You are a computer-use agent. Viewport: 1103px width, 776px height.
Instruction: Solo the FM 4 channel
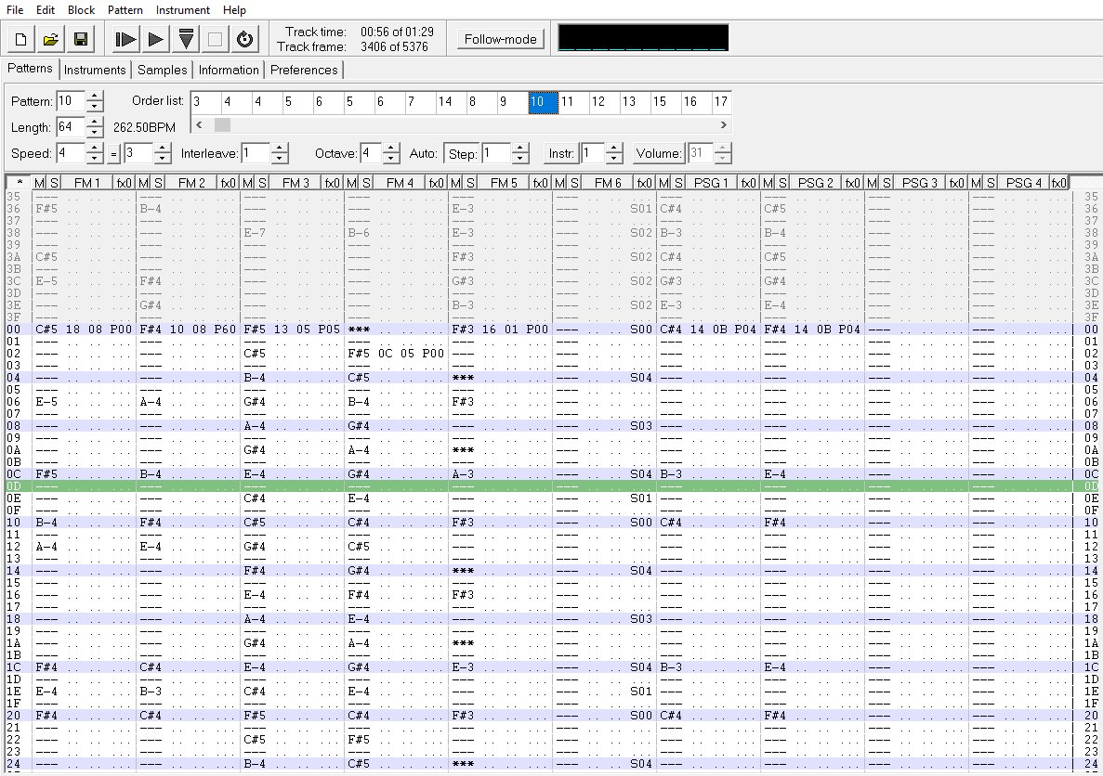366,183
